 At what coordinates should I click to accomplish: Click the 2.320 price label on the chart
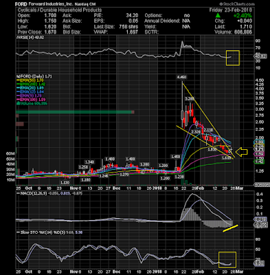click(196, 132)
